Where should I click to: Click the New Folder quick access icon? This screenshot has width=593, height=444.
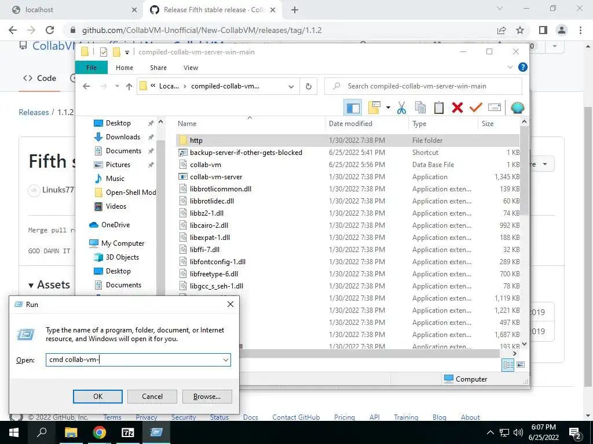116,51
